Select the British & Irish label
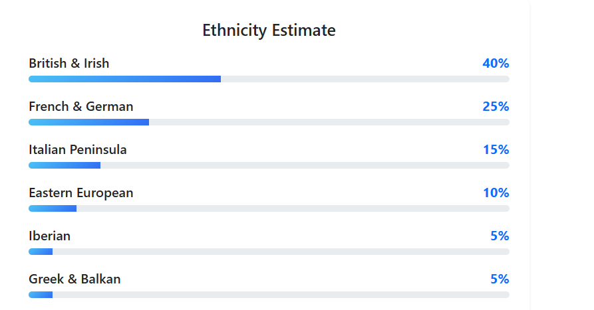 [x=69, y=64]
